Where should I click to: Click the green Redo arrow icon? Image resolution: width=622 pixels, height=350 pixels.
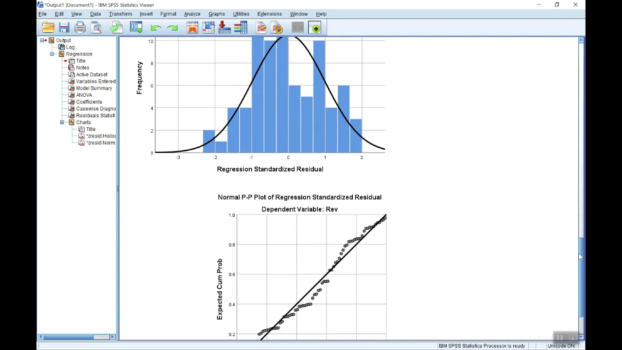(172, 28)
